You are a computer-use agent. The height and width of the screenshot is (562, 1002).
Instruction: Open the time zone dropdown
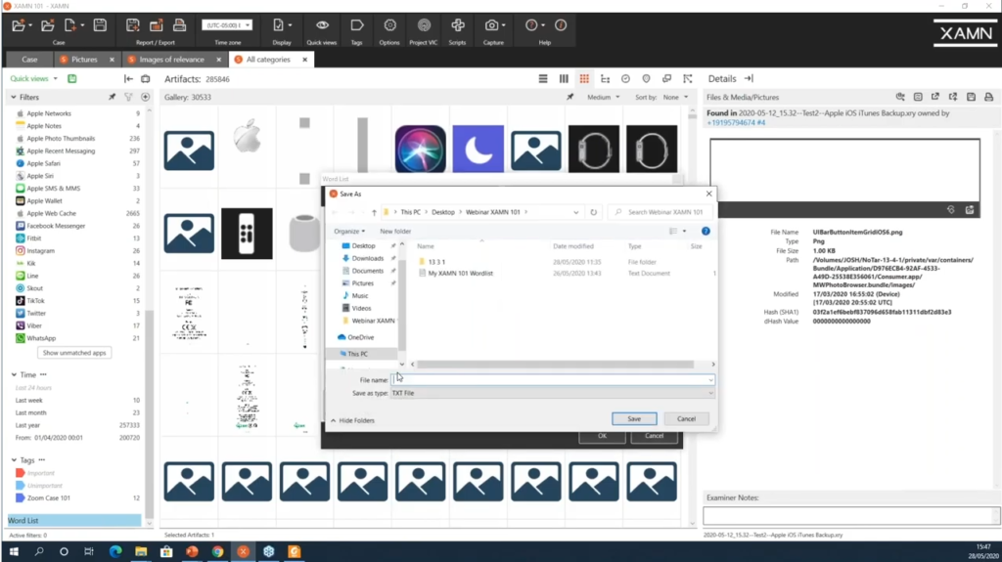click(x=227, y=24)
